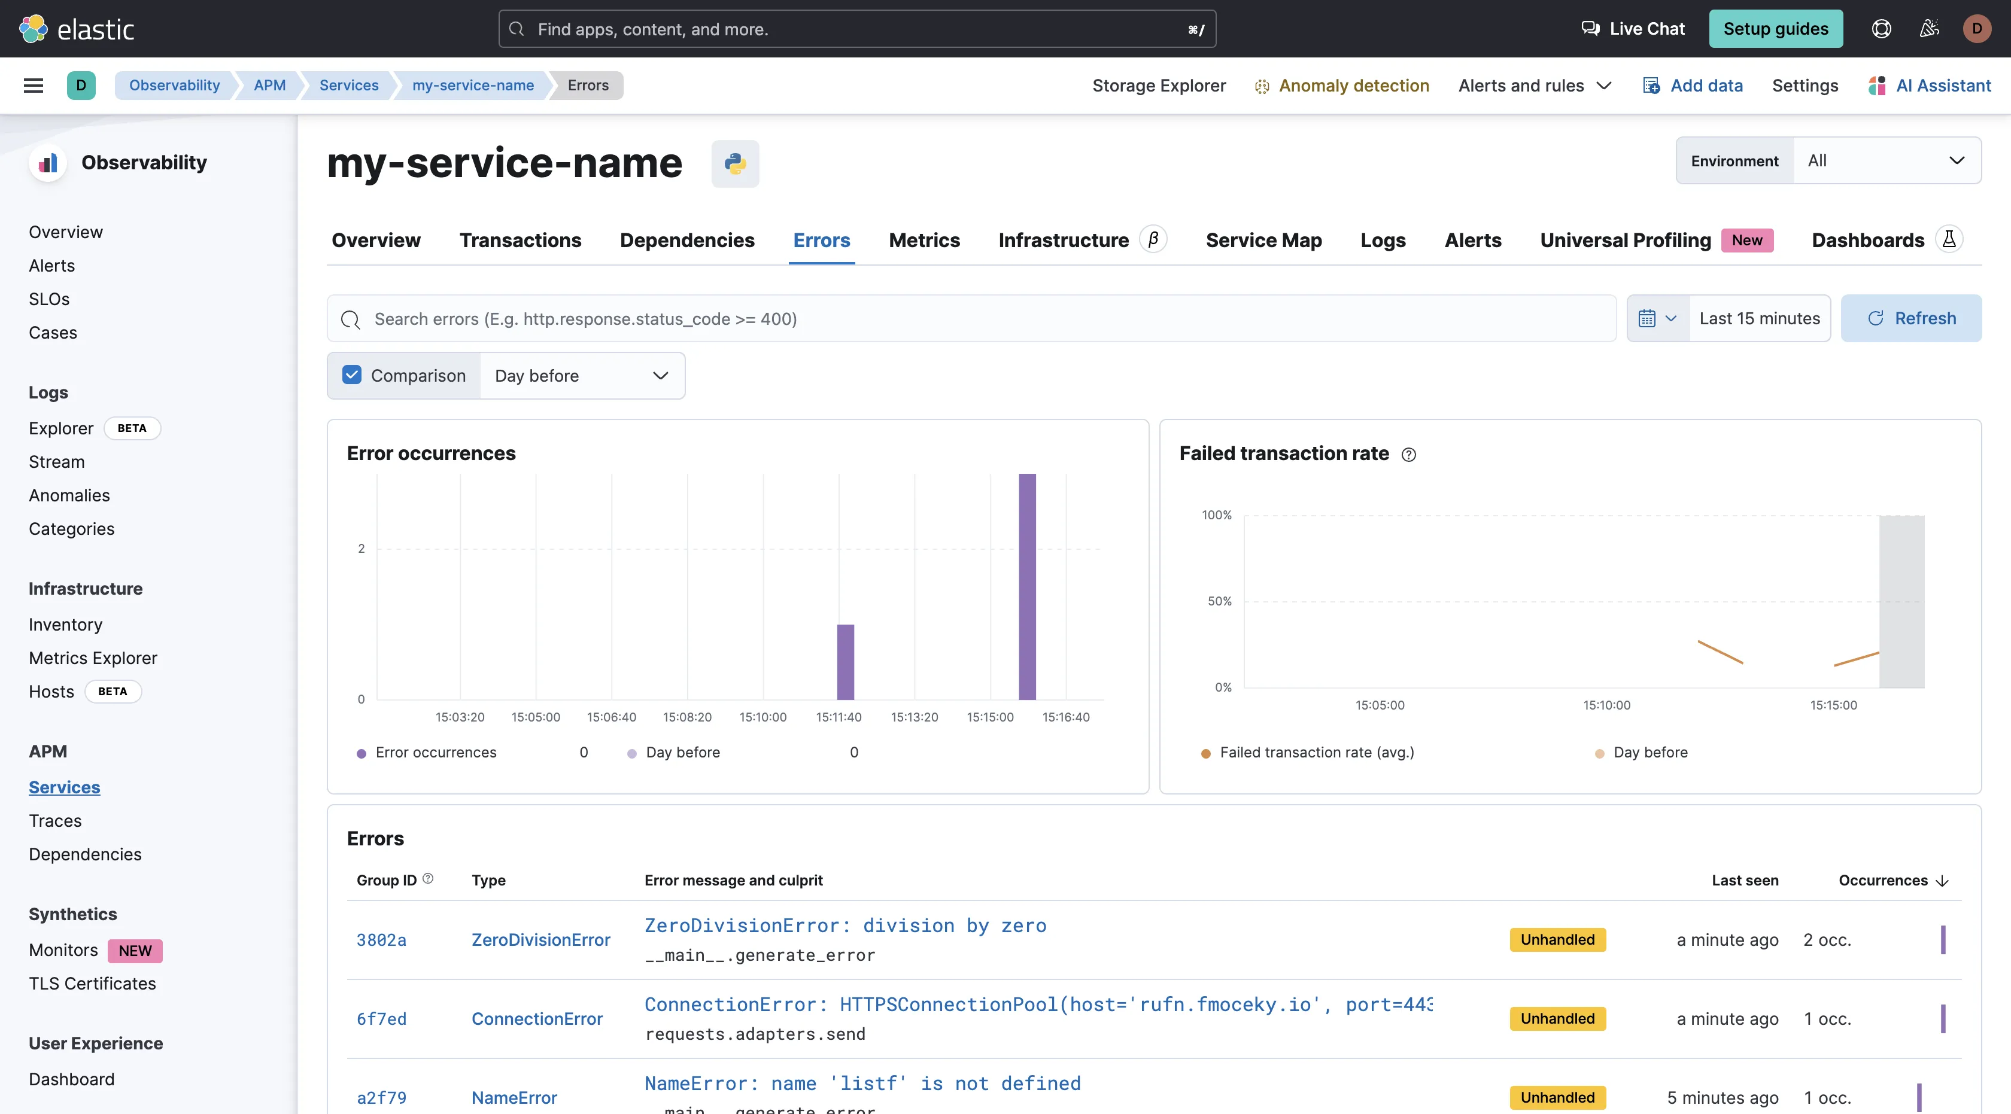Image resolution: width=2011 pixels, height=1114 pixels.
Task: Uncheck the Comparison checkbox
Action: click(x=352, y=375)
